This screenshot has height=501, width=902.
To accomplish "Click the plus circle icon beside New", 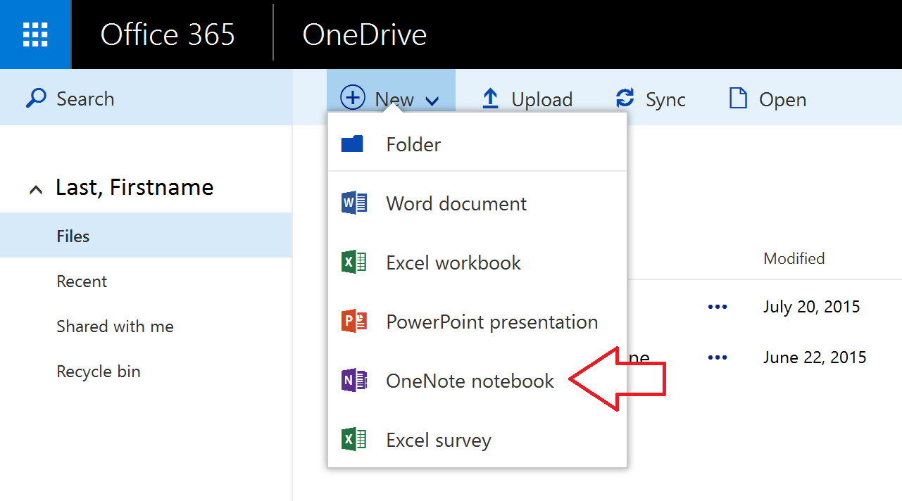I will click(x=353, y=98).
